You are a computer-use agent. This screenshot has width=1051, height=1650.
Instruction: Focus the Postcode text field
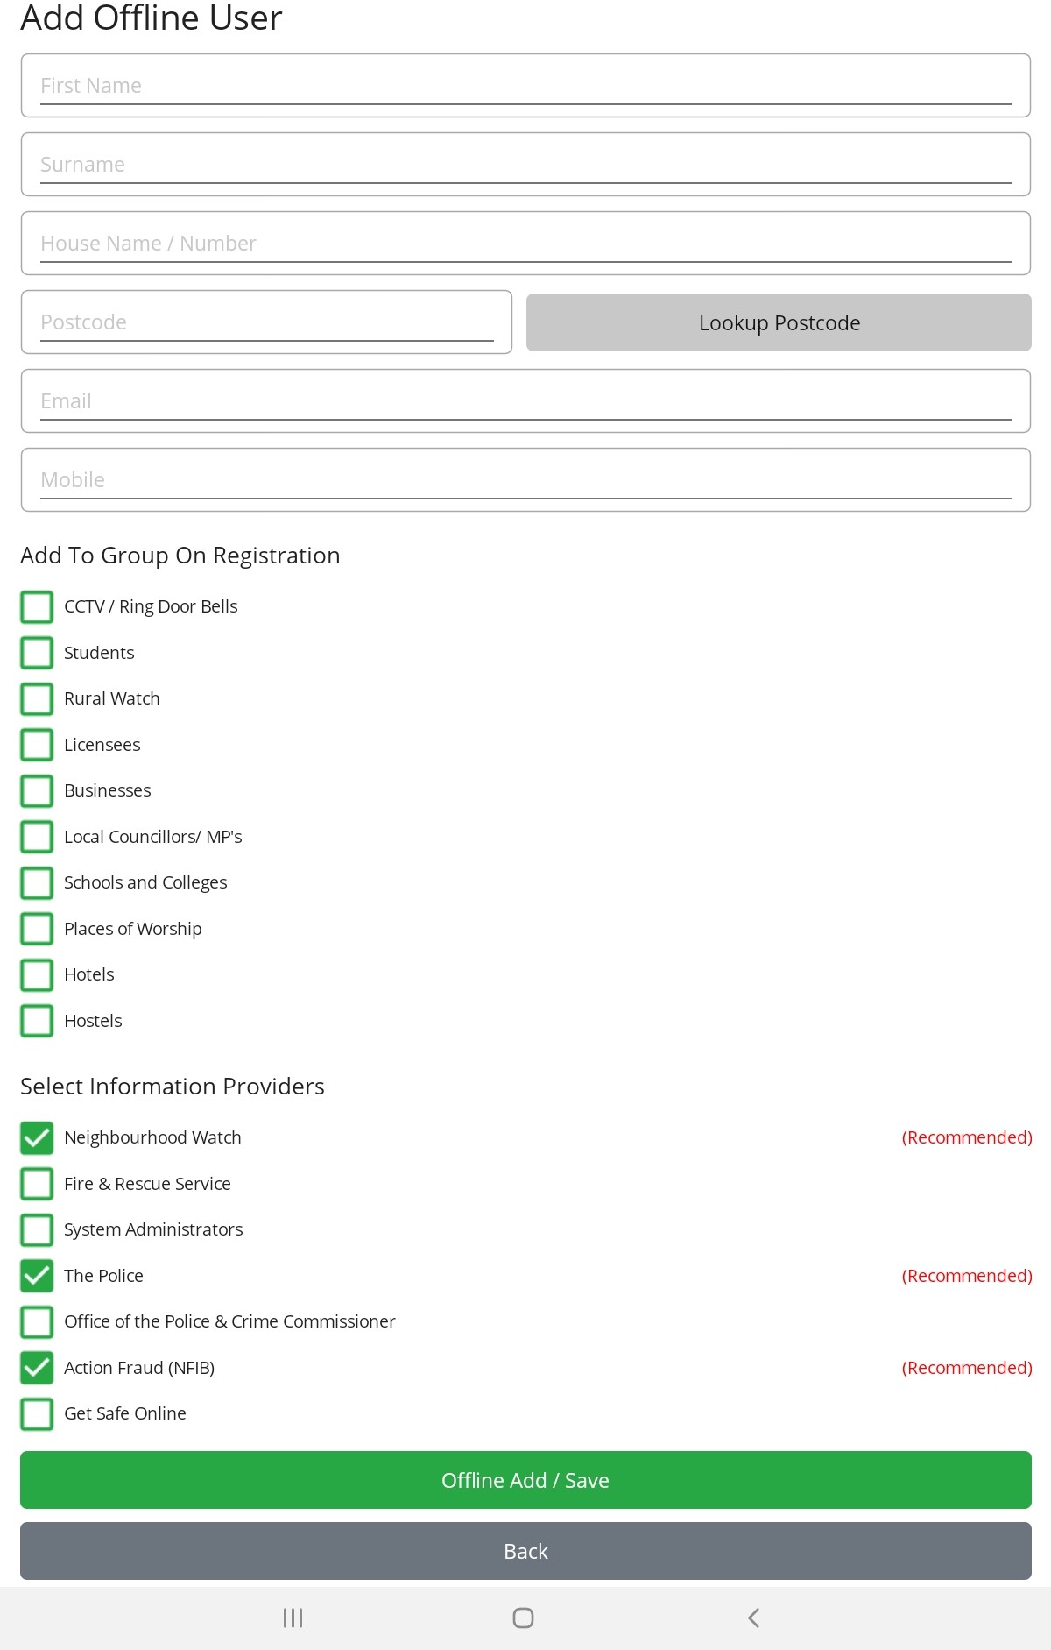tap(266, 322)
